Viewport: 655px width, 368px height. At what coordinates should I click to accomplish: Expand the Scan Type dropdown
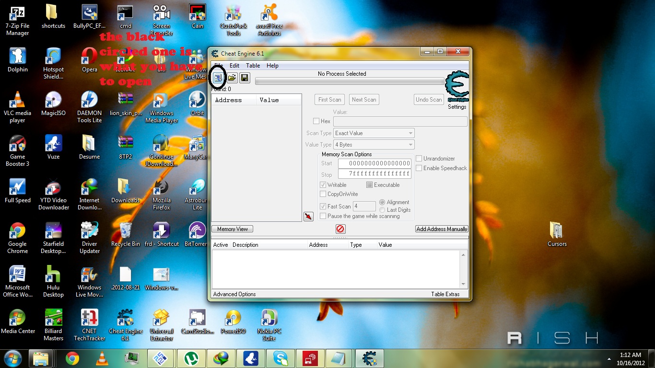tap(374, 133)
